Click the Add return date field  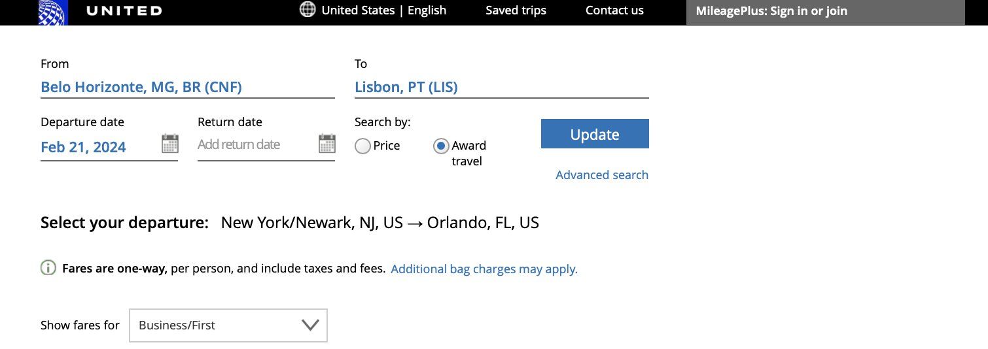coord(239,144)
